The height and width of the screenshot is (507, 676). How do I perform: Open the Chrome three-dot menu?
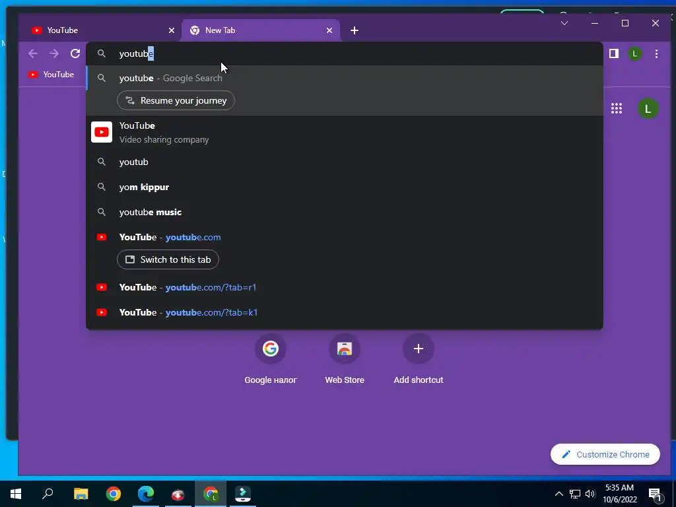click(x=656, y=53)
